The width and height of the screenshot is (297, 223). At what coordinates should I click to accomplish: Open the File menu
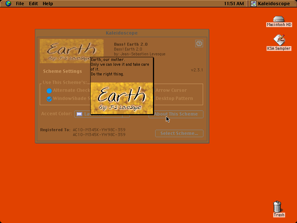20,4
